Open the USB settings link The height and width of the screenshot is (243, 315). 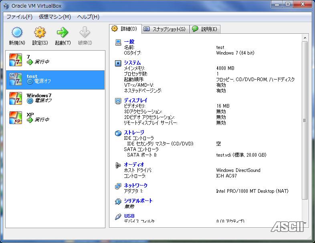point(129,216)
